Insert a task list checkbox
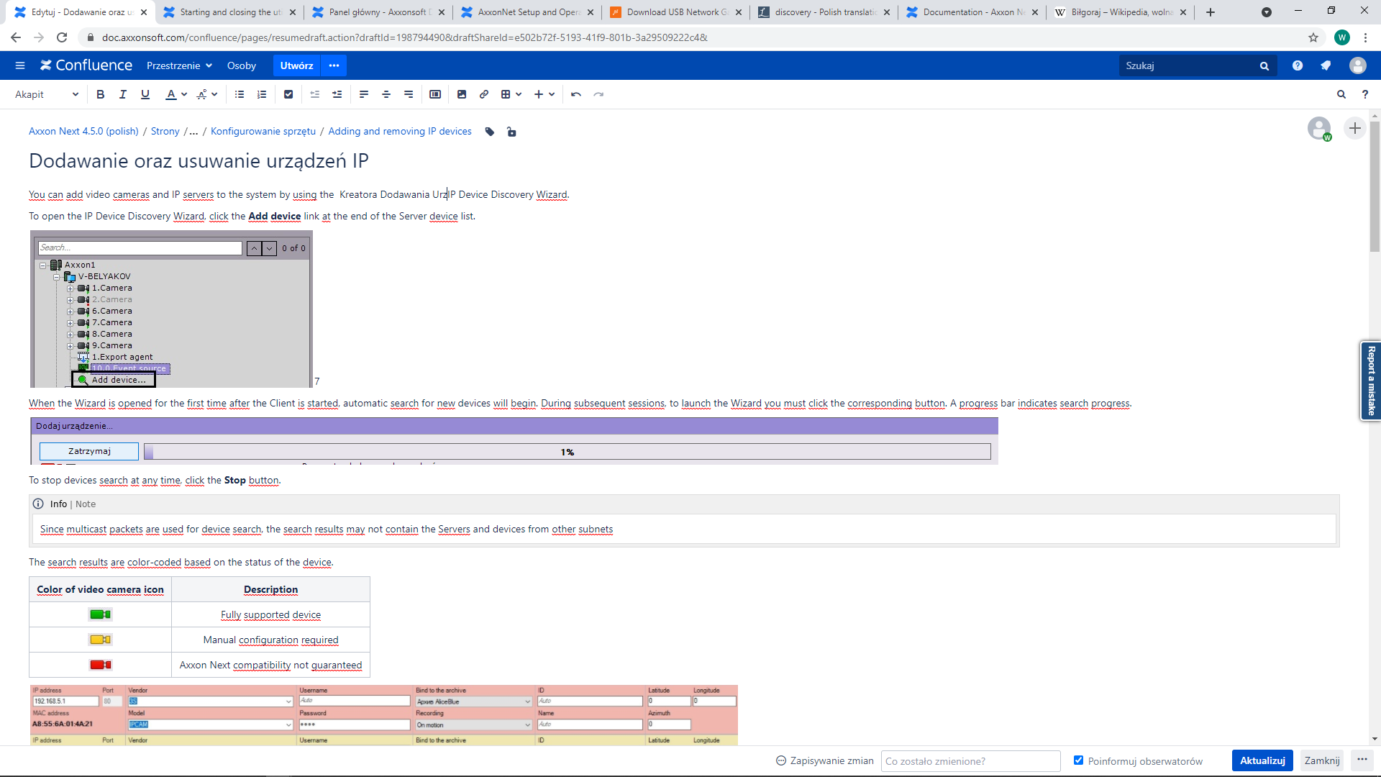1381x777 pixels. pyautogui.click(x=288, y=94)
